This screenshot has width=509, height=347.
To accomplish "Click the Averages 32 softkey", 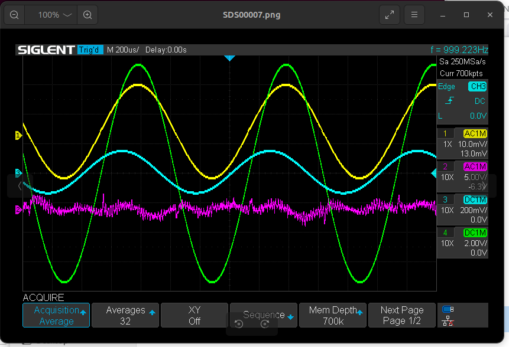I will (x=125, y=315).
